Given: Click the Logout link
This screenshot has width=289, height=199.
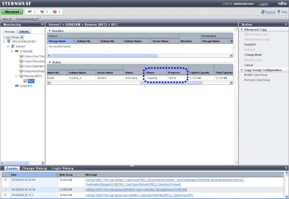Looking at the screenshot, I should pyautogui.click(x=263, y=4).
